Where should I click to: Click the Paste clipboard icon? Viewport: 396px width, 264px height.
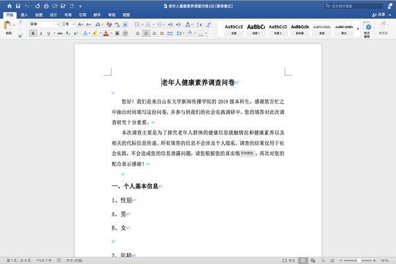[9, 25]
